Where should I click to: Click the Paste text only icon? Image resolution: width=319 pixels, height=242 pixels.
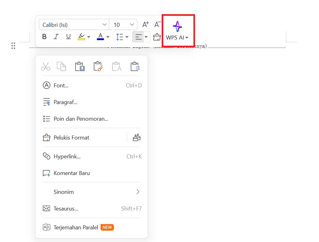[117, 66]
